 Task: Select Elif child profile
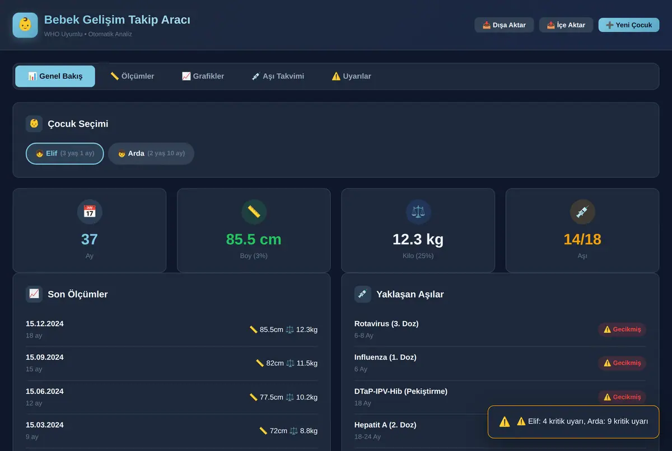tap(65, 153)
